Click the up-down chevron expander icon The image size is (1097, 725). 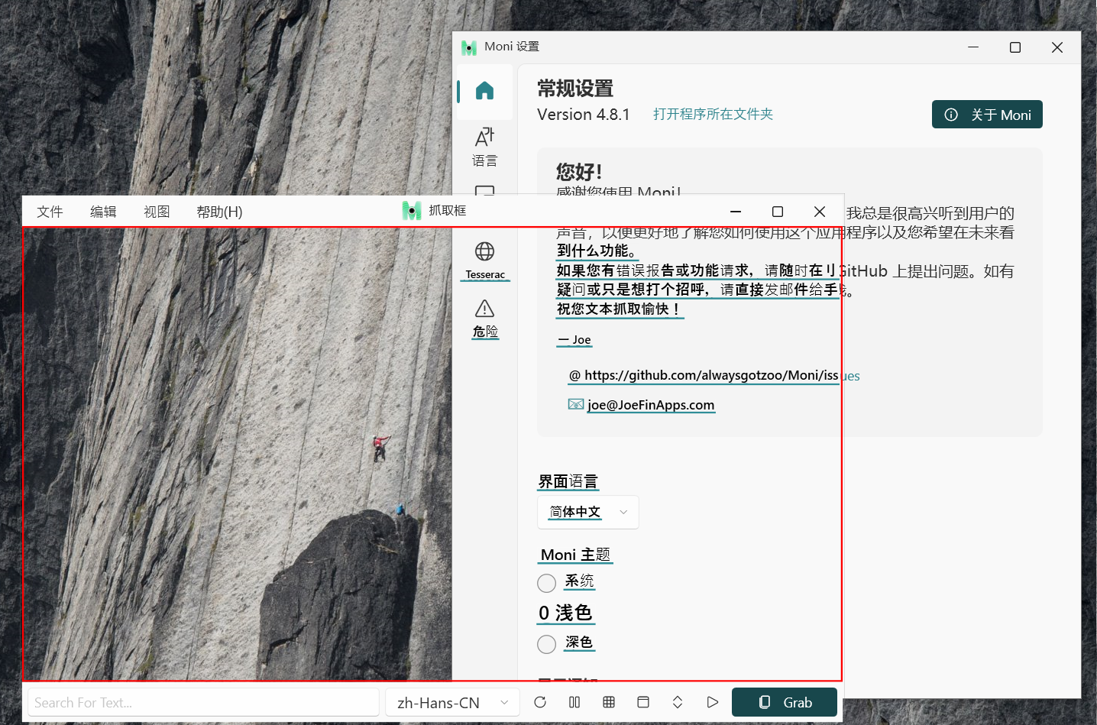click(678, 702)
